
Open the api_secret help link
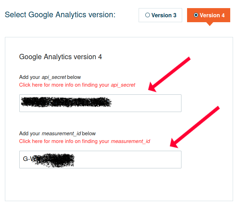(x=77, y=85)
